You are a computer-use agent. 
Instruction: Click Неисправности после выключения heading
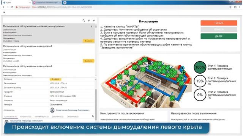coord(194,113)
